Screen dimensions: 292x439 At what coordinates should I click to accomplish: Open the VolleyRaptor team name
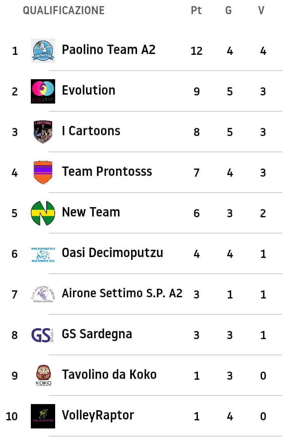[98, 415]
